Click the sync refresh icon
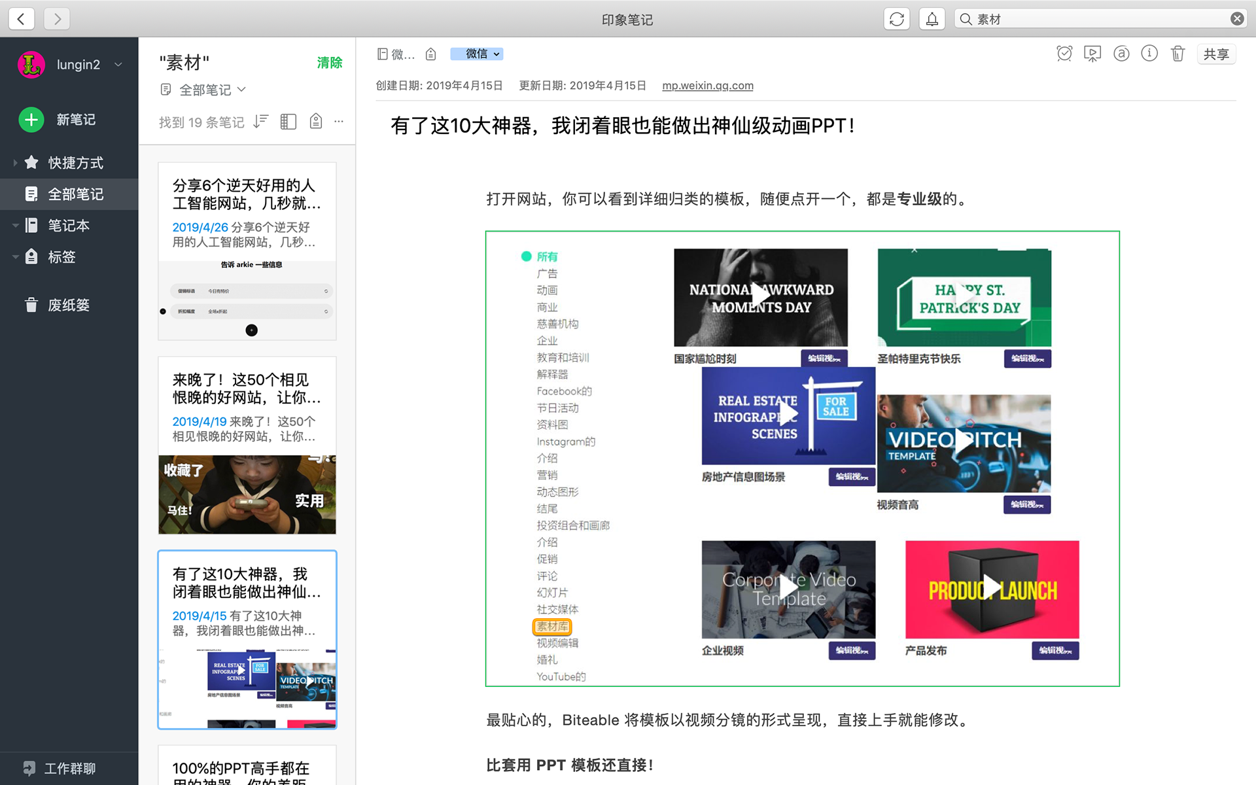The width and height of the screenshot is (1256, 785). point(897,19)
